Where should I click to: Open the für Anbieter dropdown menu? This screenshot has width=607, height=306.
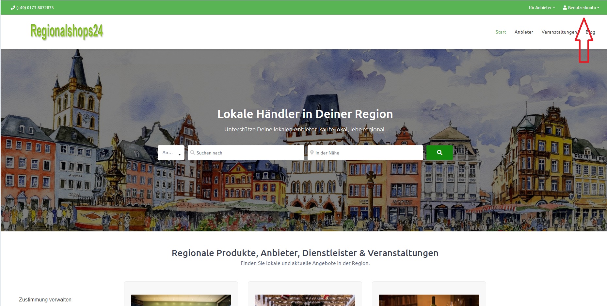click(542, 7)
